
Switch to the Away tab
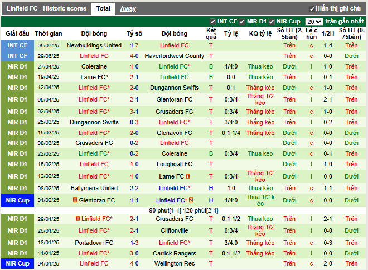(x=128, y=9)
